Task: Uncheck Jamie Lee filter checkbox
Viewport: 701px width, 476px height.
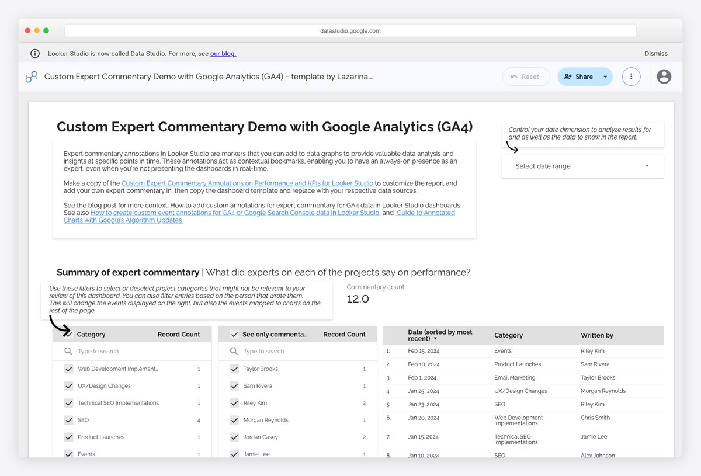Action: pyautogui.click(x=234, y=454)
